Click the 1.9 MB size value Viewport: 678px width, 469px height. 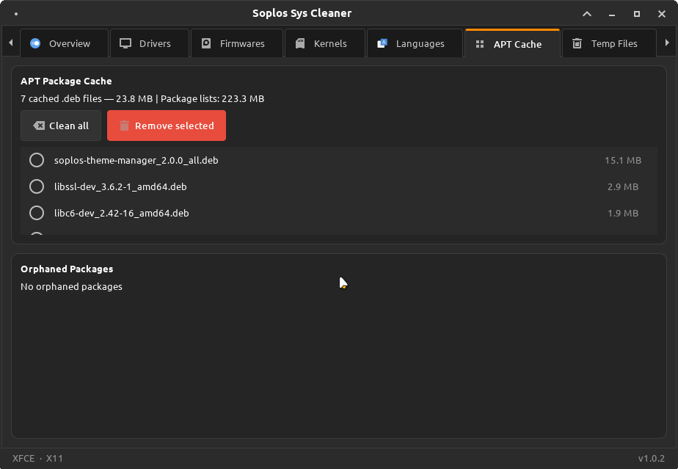pyautogui.click(x=623, y=214)
